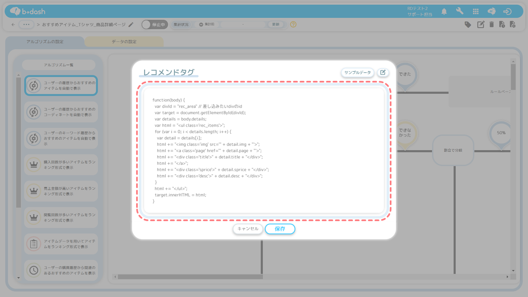The width and height of the screenshot is (528, 297).
Task: Click the レコメンドタグ dialog title
Action: pyautogui.click(x=169, y=73)
